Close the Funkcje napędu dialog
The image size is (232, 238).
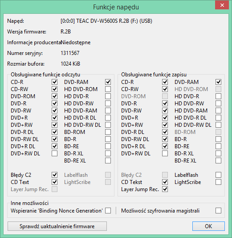[222, 5]
